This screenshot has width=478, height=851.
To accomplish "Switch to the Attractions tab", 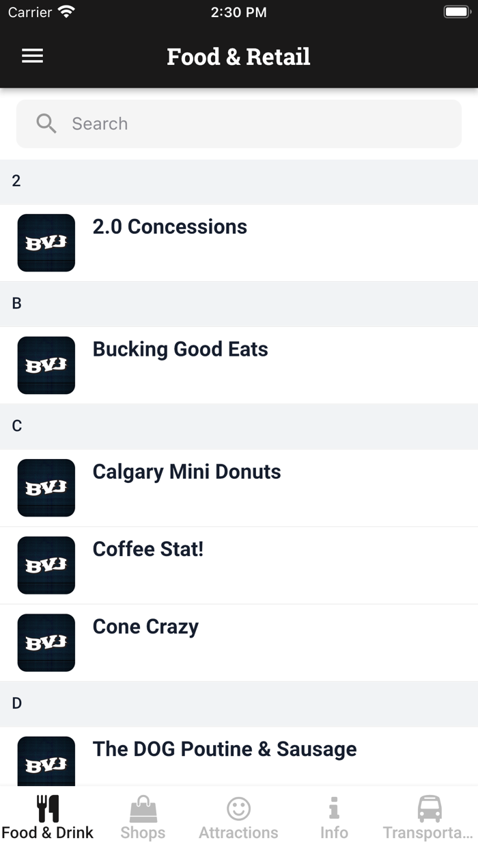I will [238, 815].
